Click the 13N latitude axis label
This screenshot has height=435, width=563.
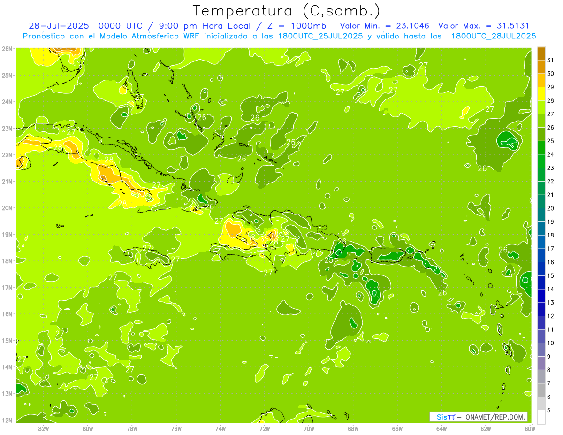(7, 393)
